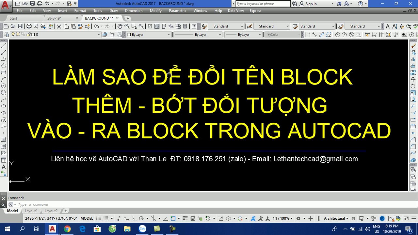The image size is (418, 235).
Task: Open the layer 0 dropdown list
Action: 99,34
